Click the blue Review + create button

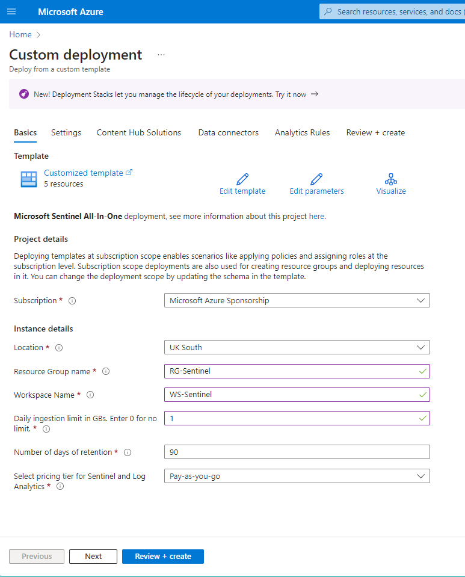(x=163, y=557)
